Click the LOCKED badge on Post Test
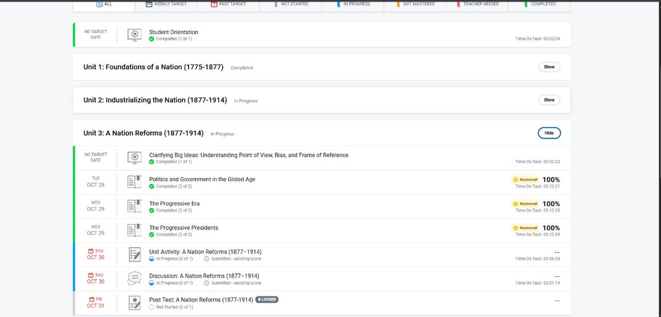The image size is (661, 317). 267,299
